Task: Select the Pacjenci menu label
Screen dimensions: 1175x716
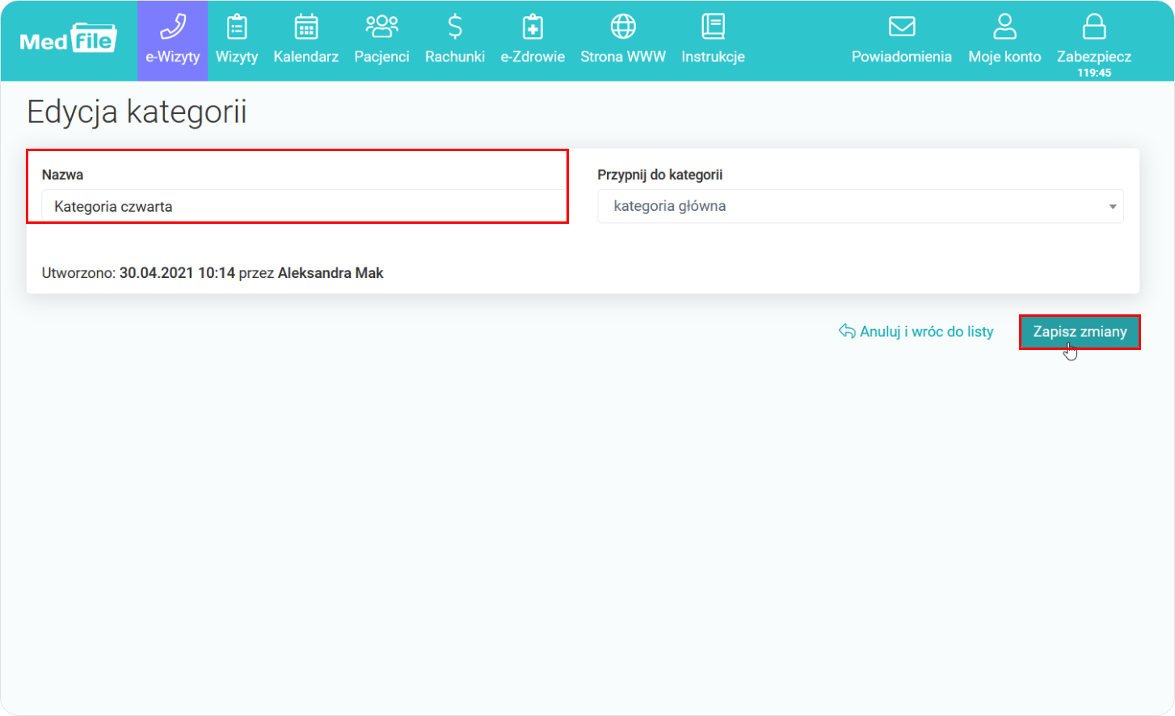Action: (x=381, y=57)
